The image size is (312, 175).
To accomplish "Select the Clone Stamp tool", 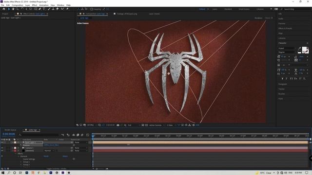I will coord(53,9).
